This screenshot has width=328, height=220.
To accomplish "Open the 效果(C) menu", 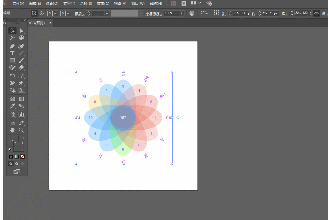I will 103,4.
